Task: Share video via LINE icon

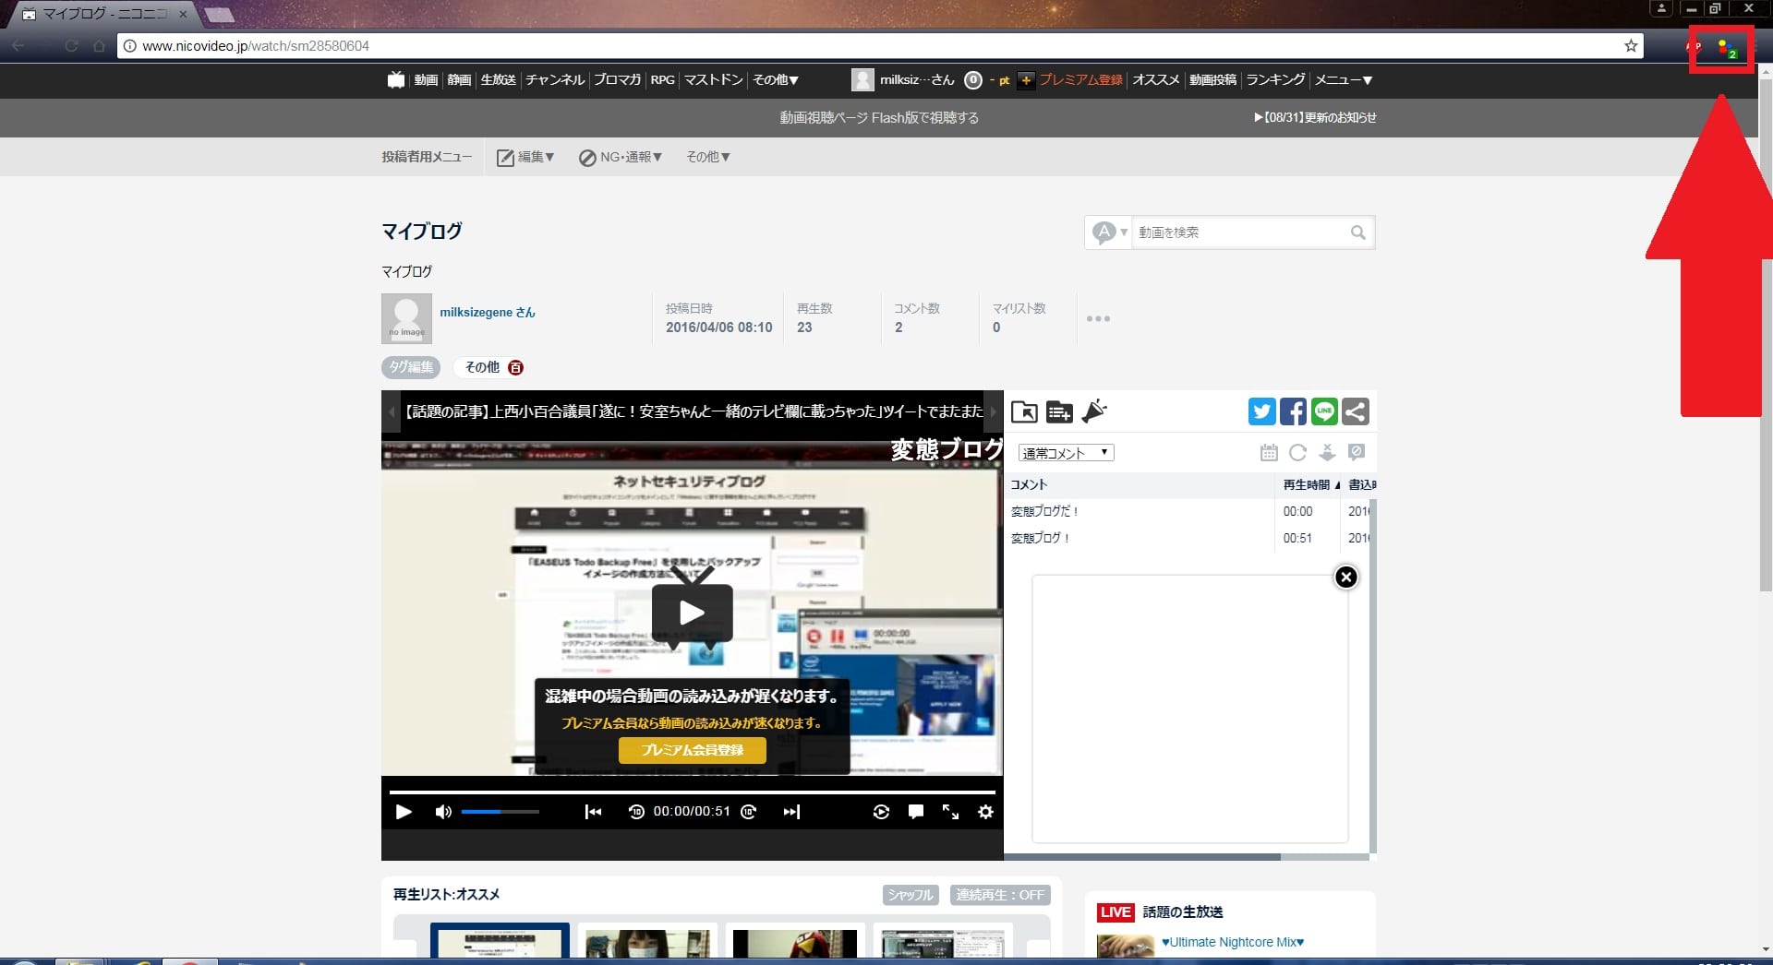Action: tap(1324, 411)
